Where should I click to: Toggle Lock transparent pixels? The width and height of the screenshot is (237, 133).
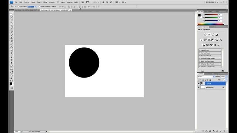203,80
